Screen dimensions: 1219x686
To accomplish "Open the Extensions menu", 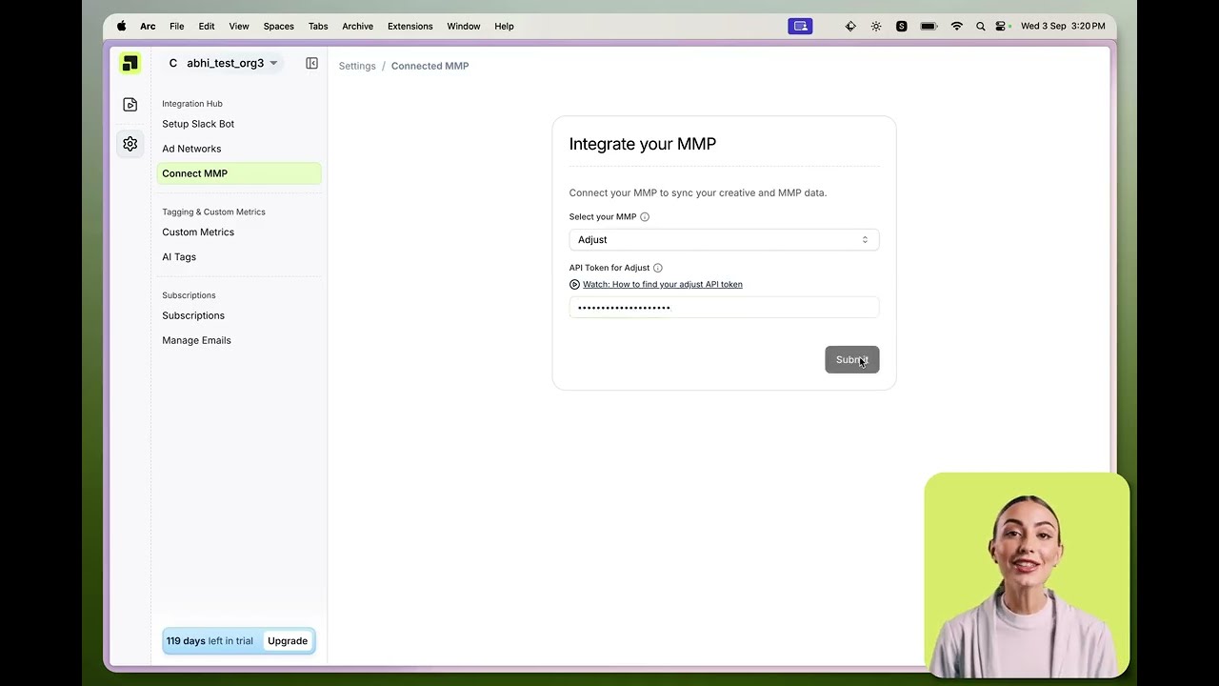I will [410, 27].
